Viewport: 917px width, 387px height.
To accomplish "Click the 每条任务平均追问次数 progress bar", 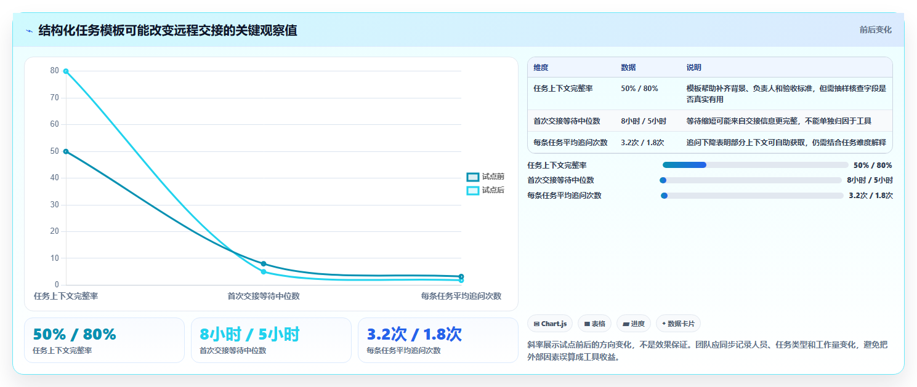I will pos(752,196).
